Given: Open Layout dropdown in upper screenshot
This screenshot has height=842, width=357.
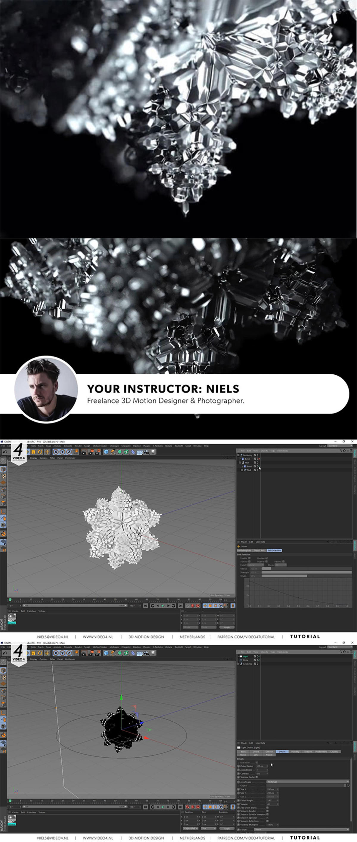Looking at the screenshot, I should 340,446.
